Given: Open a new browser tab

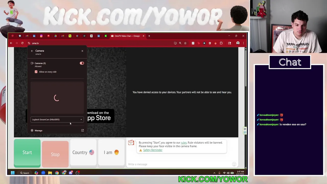Looking at the screenshot, I should (x=149, y=36).
